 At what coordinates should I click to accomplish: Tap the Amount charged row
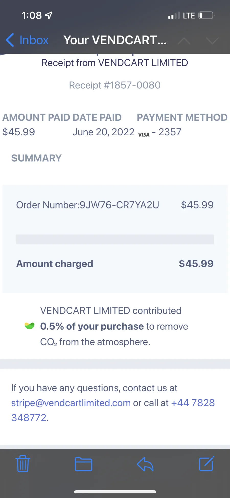(x=115, y=264)
